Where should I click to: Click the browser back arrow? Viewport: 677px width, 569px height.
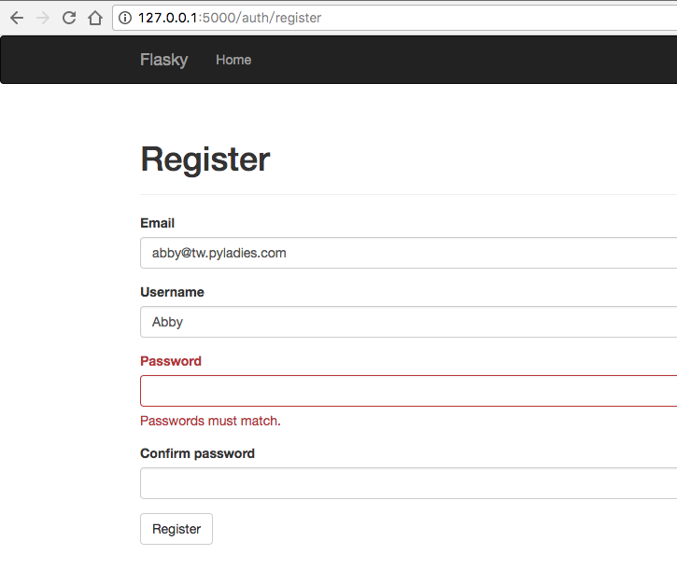pyautogui.click(x=17, y=18)
